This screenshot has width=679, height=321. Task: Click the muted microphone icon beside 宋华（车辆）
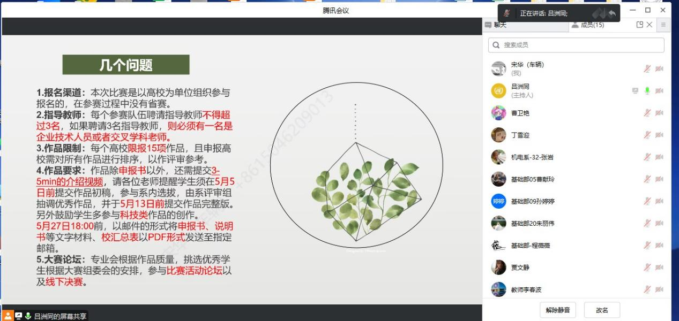point(647,68)
